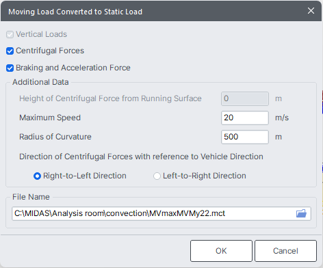Image resolution: width=323 pixels, height=268 pixels.
Task: Open the file browser folder icon
Action: tap(301, 213)
